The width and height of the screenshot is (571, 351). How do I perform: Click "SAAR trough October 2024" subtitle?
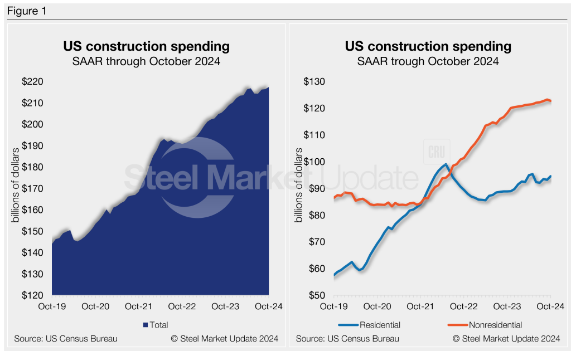click(x=428, y=61)
